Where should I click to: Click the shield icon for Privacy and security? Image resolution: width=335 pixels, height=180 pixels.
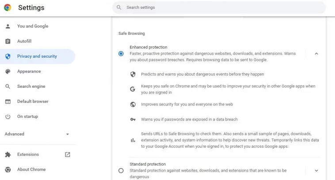click(8, 56)
